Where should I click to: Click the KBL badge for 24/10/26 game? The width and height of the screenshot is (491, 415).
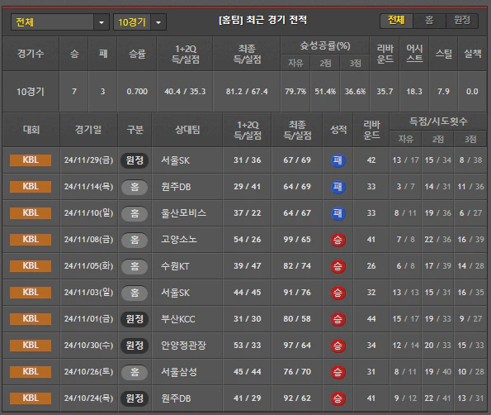tap(31, 372)
